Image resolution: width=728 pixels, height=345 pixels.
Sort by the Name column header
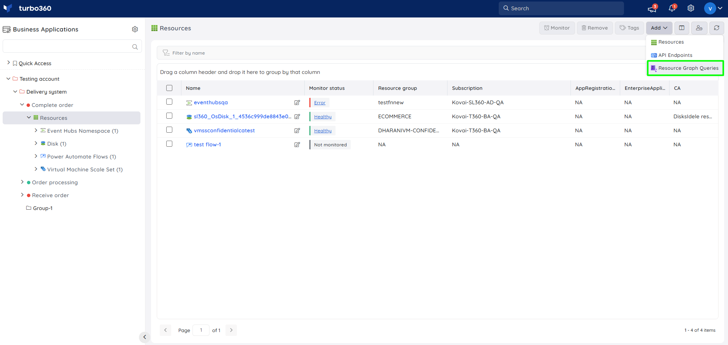pyautogui.click(x=193, y=88)
